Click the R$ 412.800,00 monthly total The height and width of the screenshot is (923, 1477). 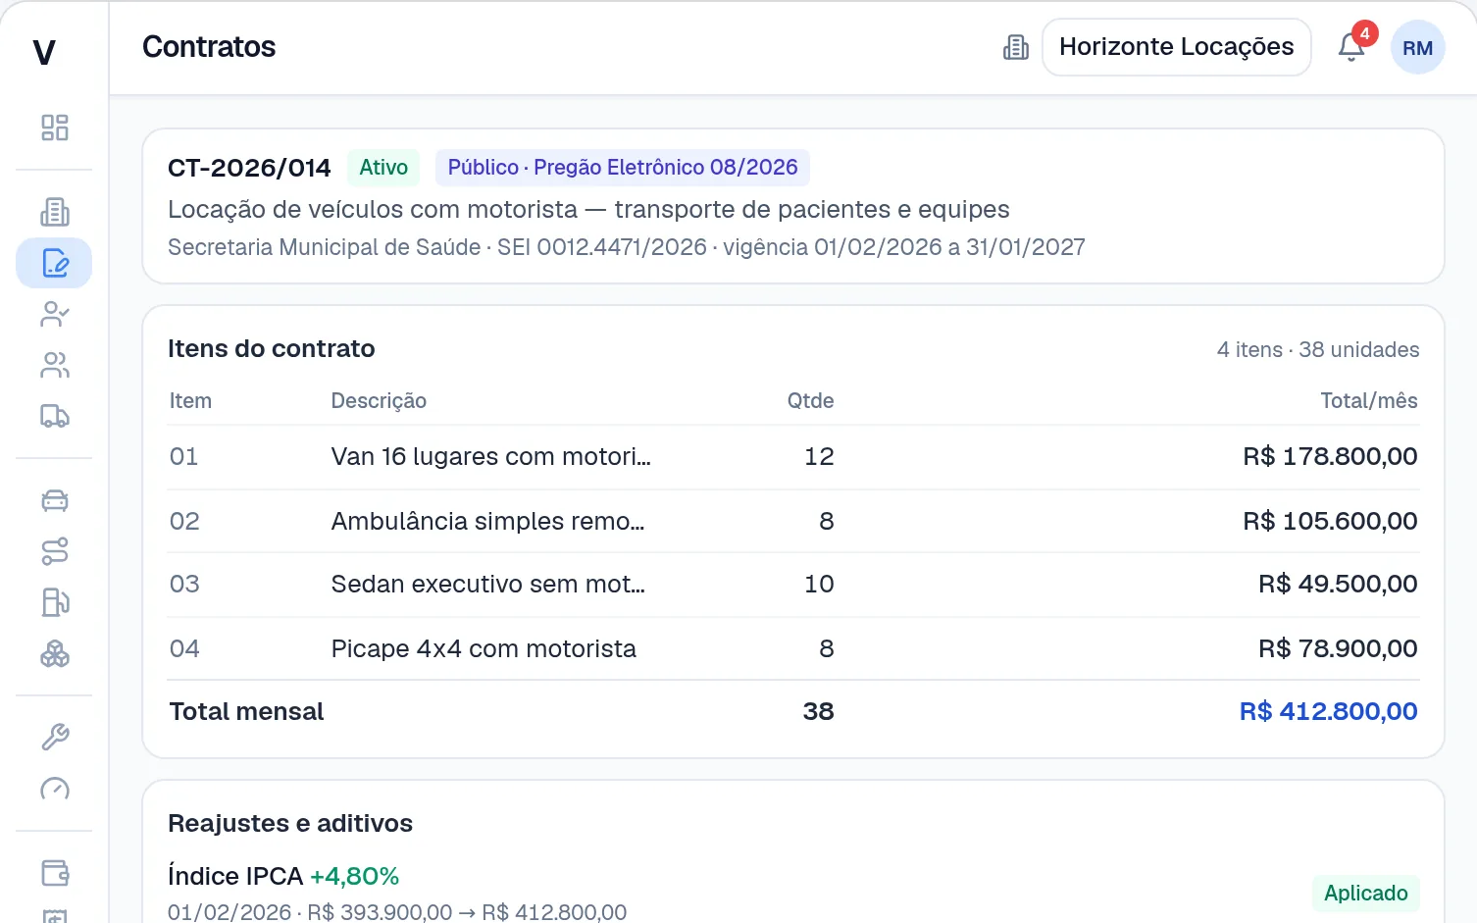coord(1328,711)
